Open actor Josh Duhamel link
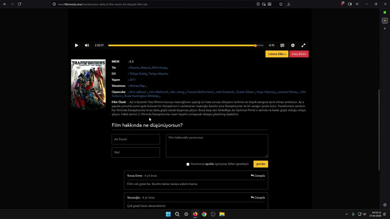 click(x=225, y=92)
